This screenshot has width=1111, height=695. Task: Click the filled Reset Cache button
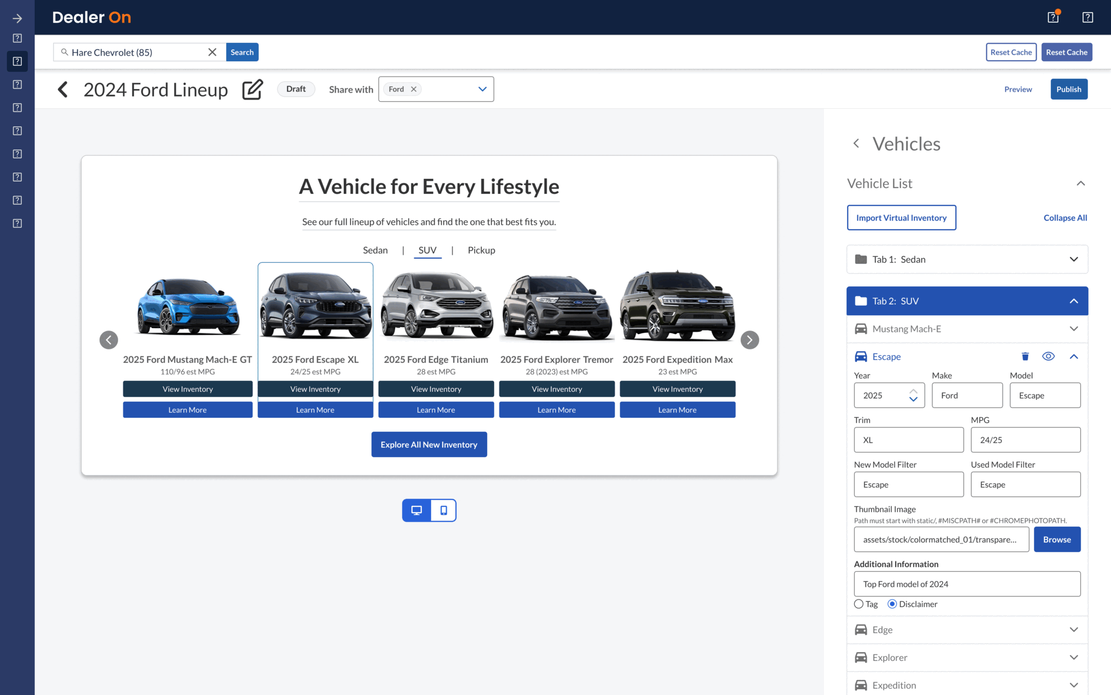pyautogui.click(x=1066, y=52)
